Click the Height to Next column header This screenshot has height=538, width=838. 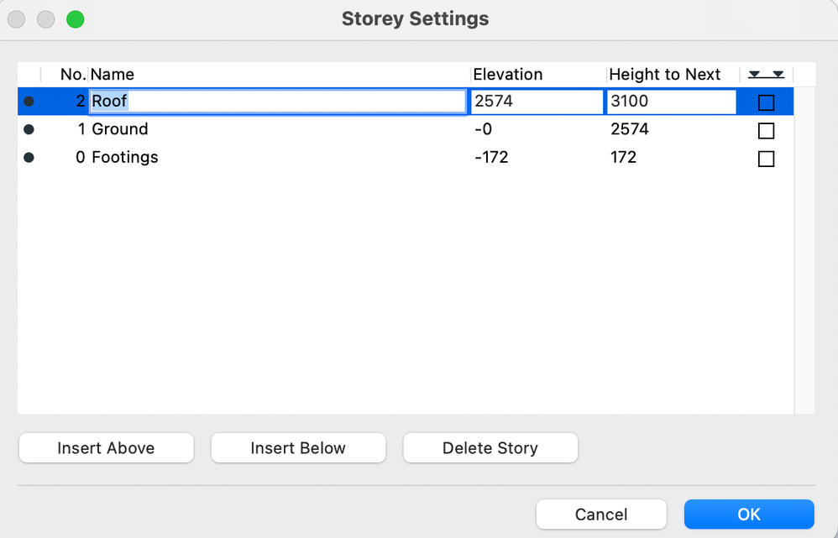665,75
